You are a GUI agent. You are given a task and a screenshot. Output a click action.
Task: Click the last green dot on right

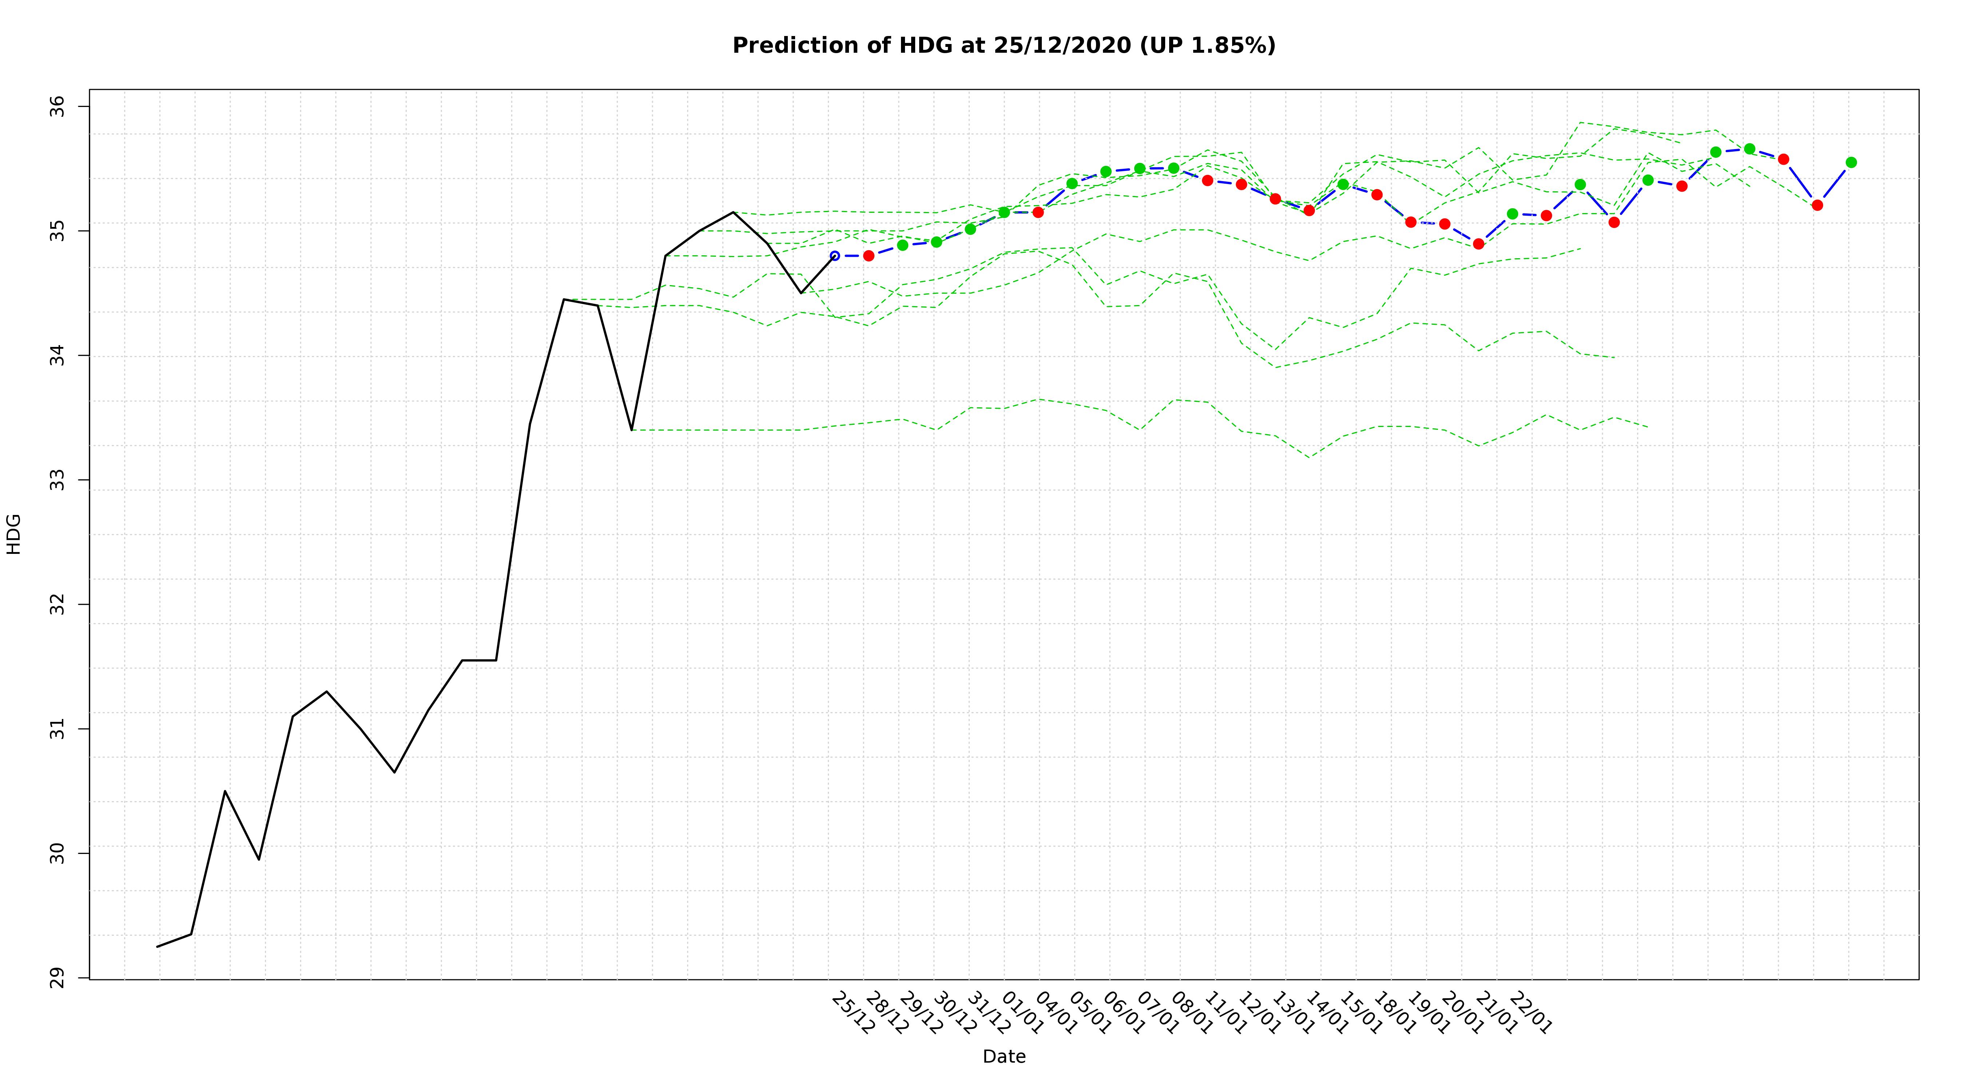[x=1851, y=163]
